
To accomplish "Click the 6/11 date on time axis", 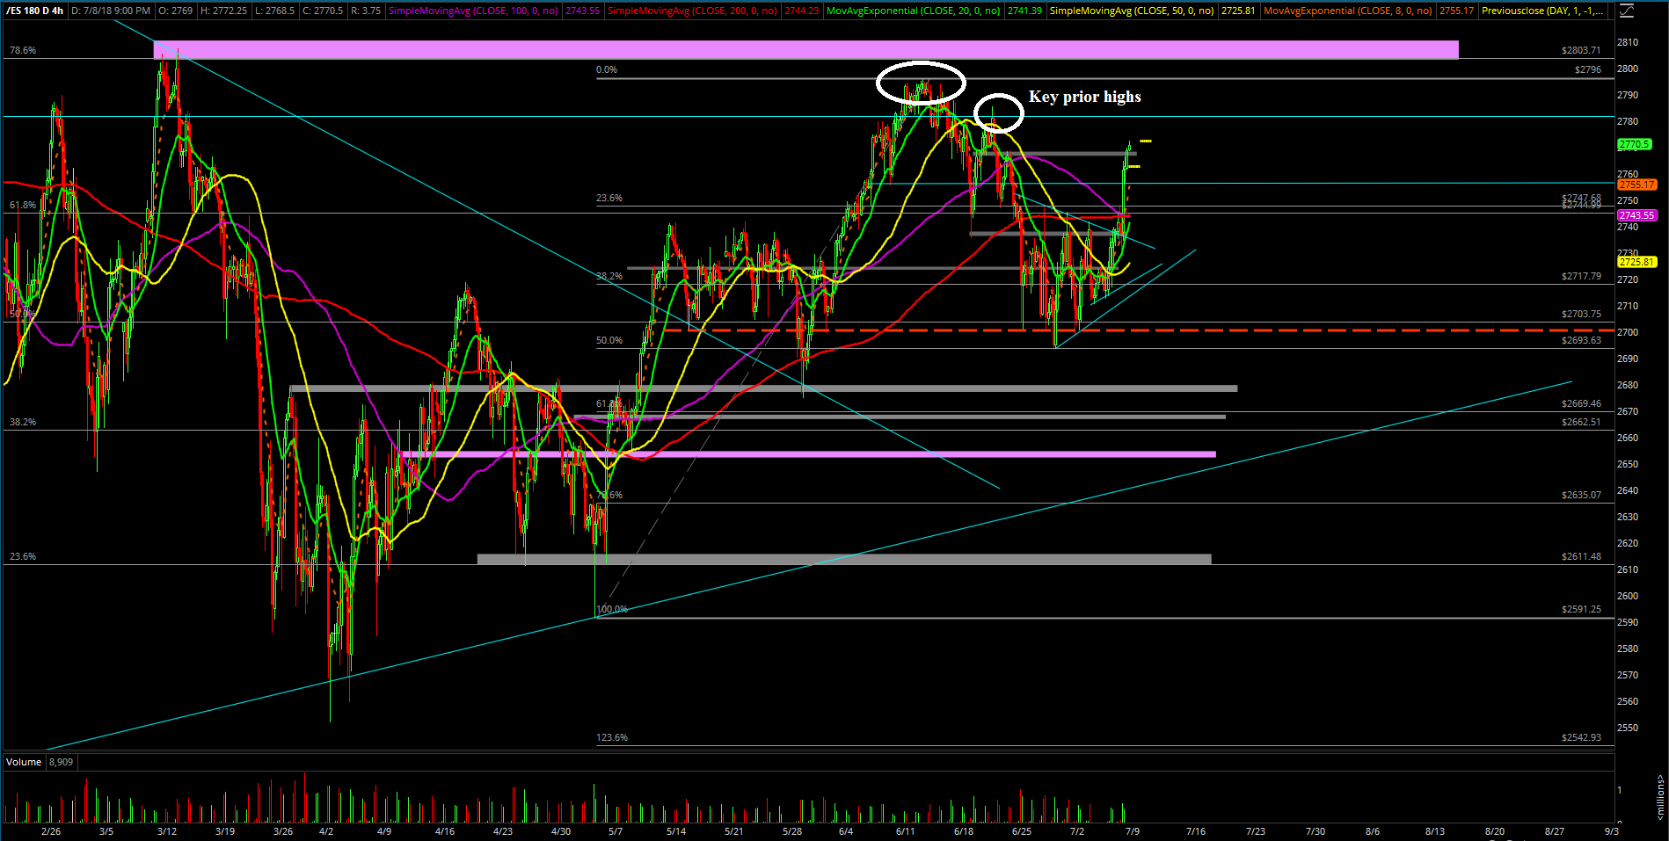I will pyautogui.click(x=906, y=831).
